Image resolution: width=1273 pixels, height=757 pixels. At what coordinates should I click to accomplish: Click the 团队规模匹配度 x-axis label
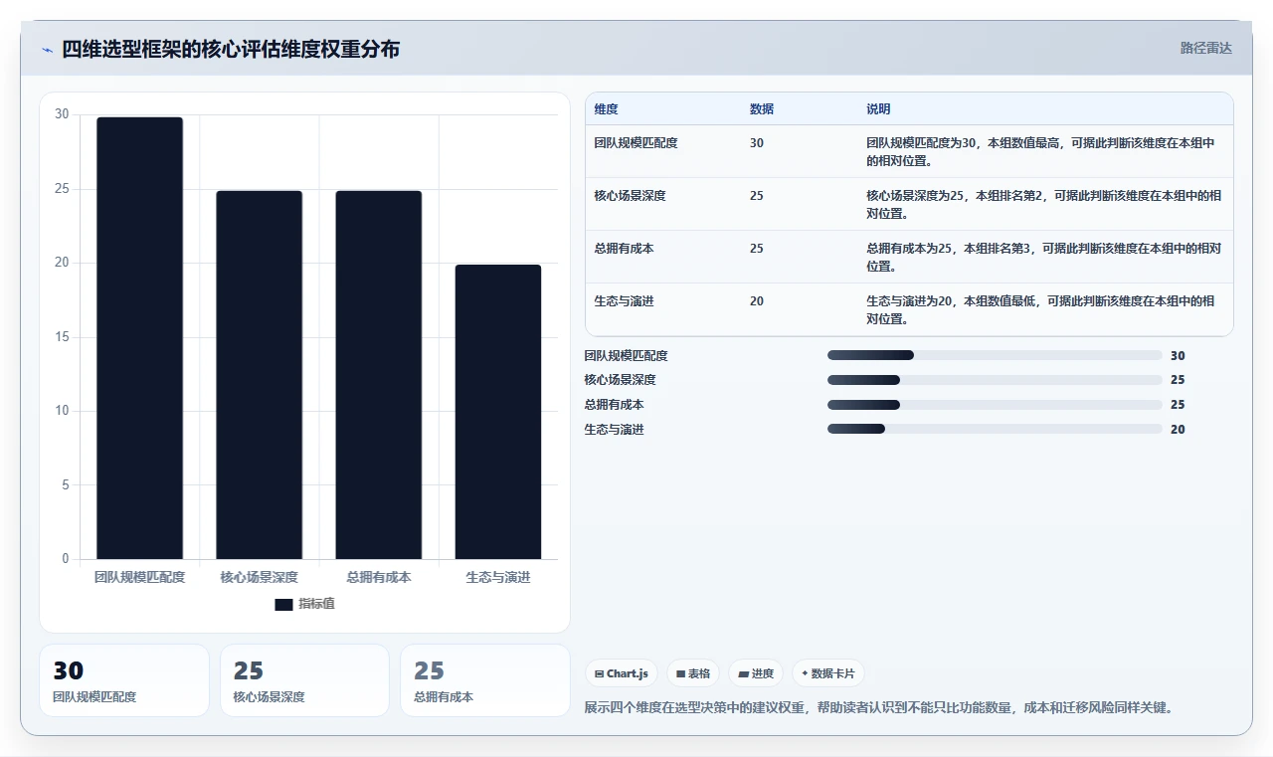click(x=139, y=577)
